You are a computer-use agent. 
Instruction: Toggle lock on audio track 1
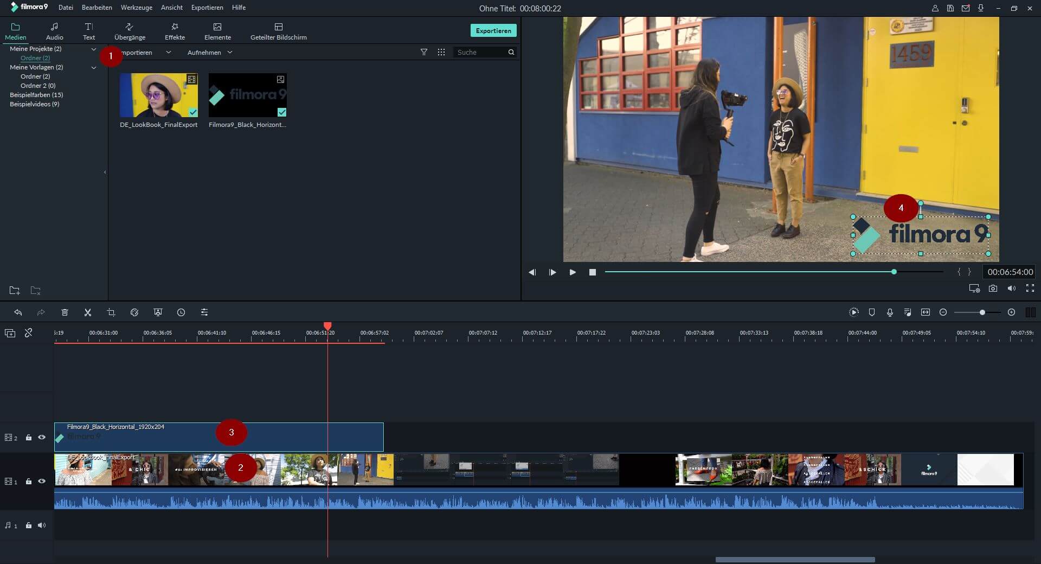click(x=29, y=525)
